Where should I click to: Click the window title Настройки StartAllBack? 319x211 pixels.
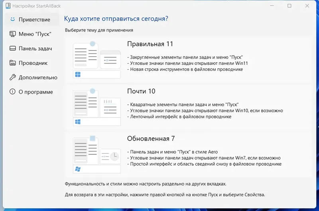pos(36,6)
